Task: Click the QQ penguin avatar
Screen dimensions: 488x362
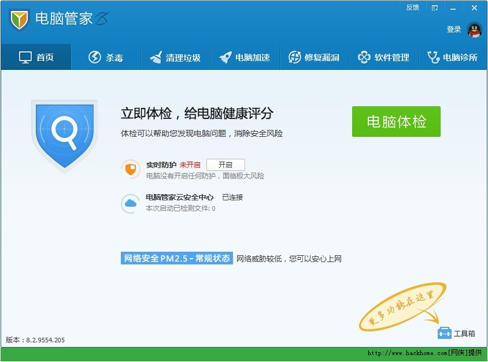Action: 474,30
